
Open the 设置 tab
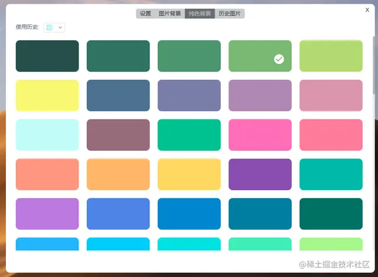[x=145, y=14]
